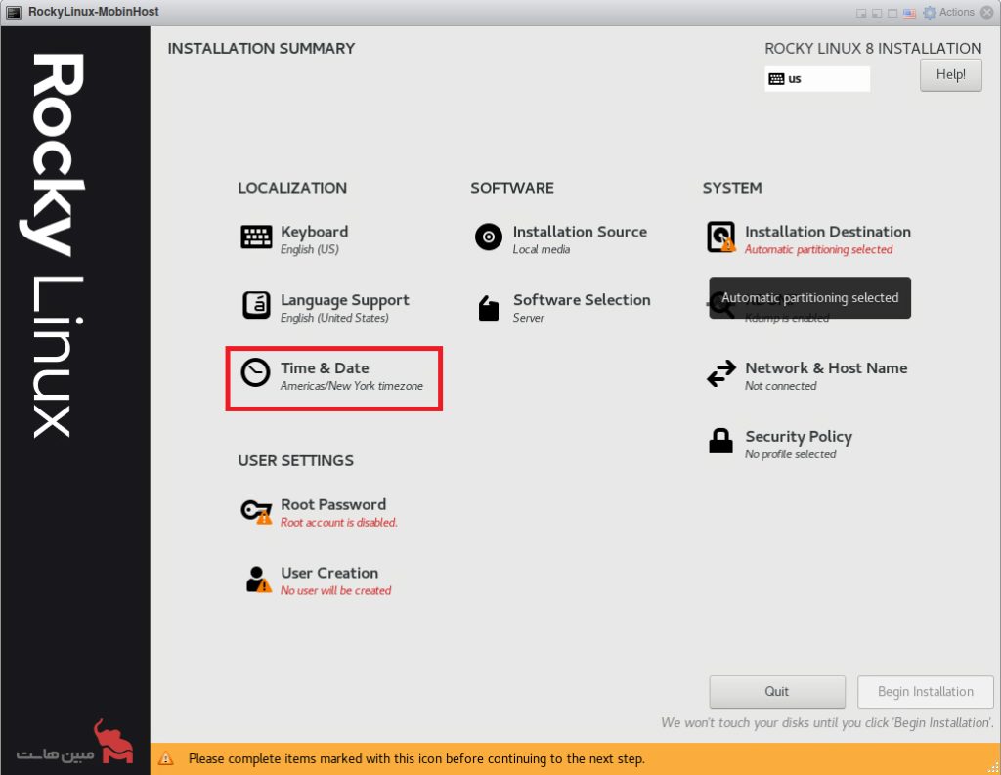Click the US flag keyboard icon in title bar
Image resolution: width=1001 pixels, height=775 pixels.
pos(909,13)
